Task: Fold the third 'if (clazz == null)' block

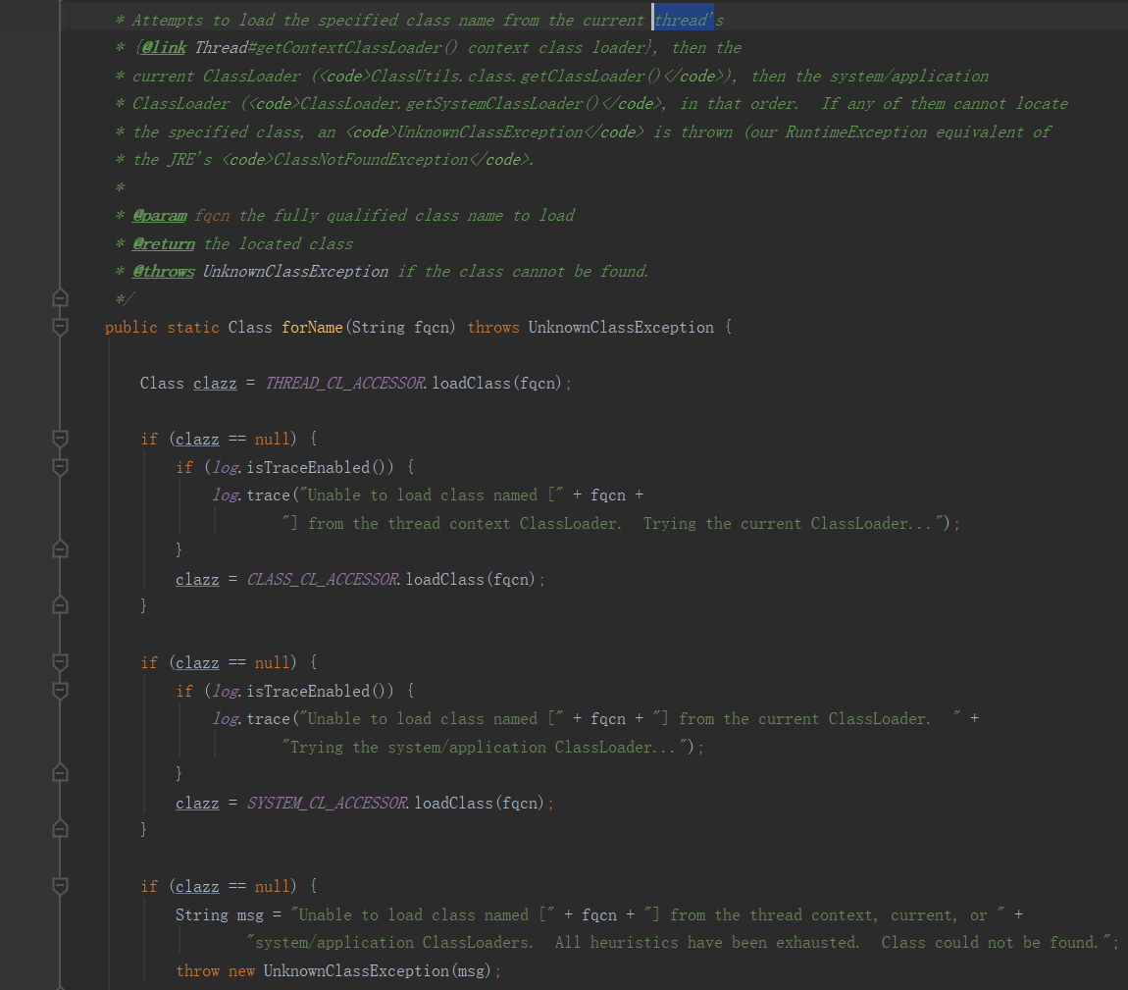Action: tap(60, 886)
